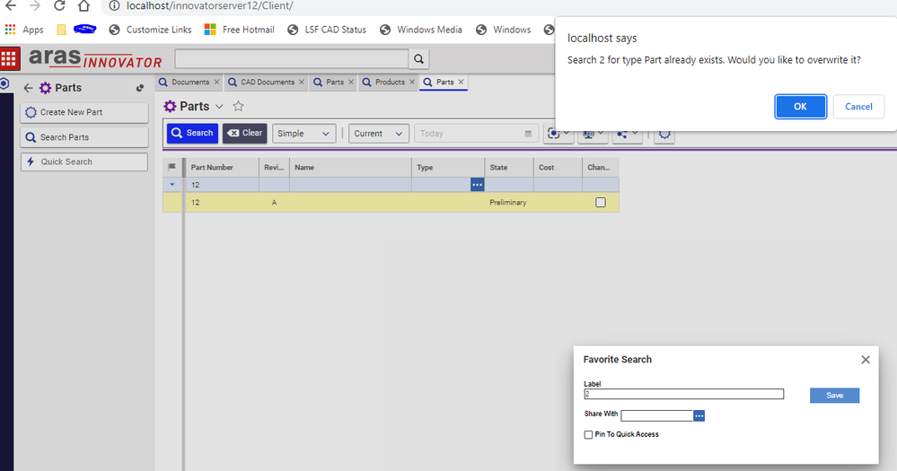The height and width of the screenshot is (471, 897).
Task: Go back using the sidebar arrow next to Parts
Action: (x=28, y=88)
